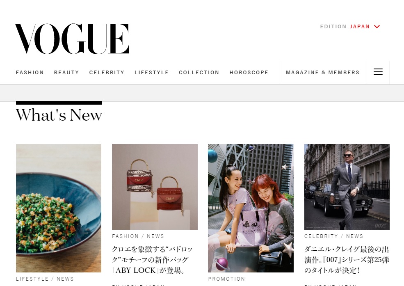This screenshot has width=404, height=286.
Task: Navigate to COLLECTION
Action: pyautogui.click(x=199, y=73)
